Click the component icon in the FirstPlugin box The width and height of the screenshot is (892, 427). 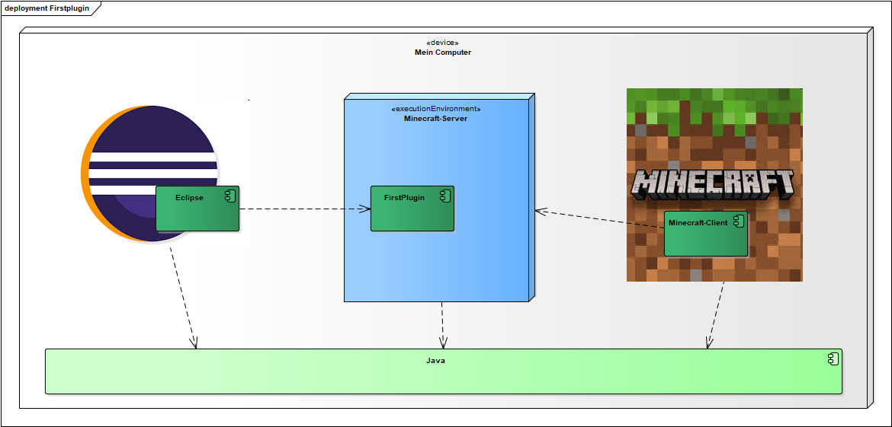(x=444, y=196)
